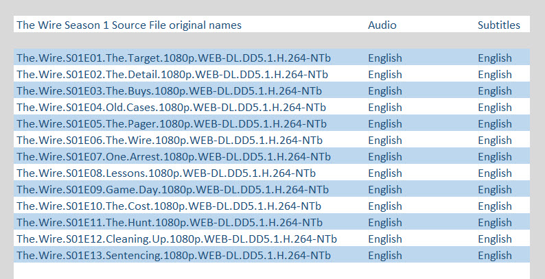Click Audio 'English' in the S01E13 row
The image size is (545, 279).
(385, 256)
